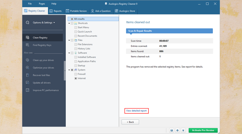The height and width of the screenshot is (134, 242).
Task: Open the File menu
Action: click(x=30, y=4)
